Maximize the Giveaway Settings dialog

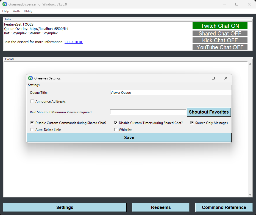(213, 78)
